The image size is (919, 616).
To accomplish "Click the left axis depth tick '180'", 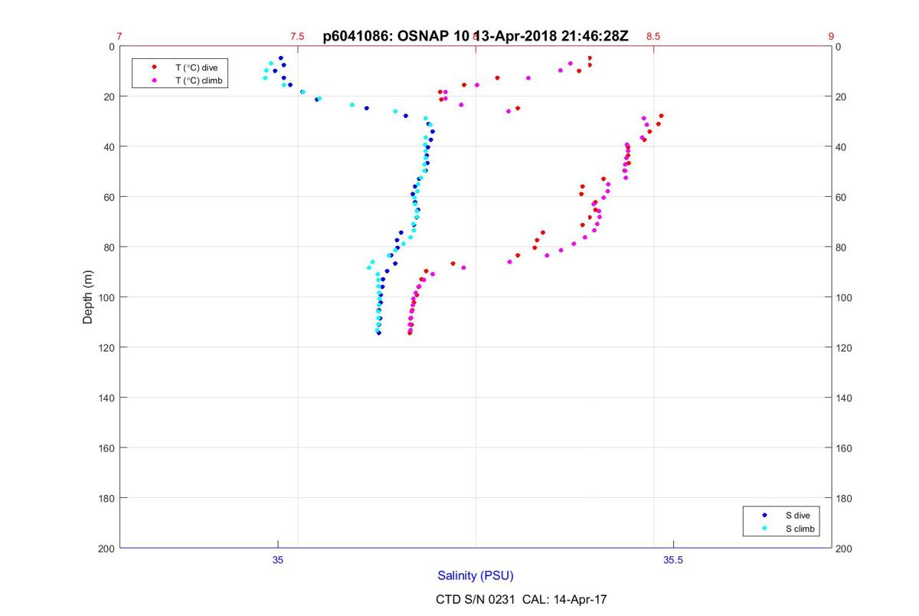I will point(106,499).
